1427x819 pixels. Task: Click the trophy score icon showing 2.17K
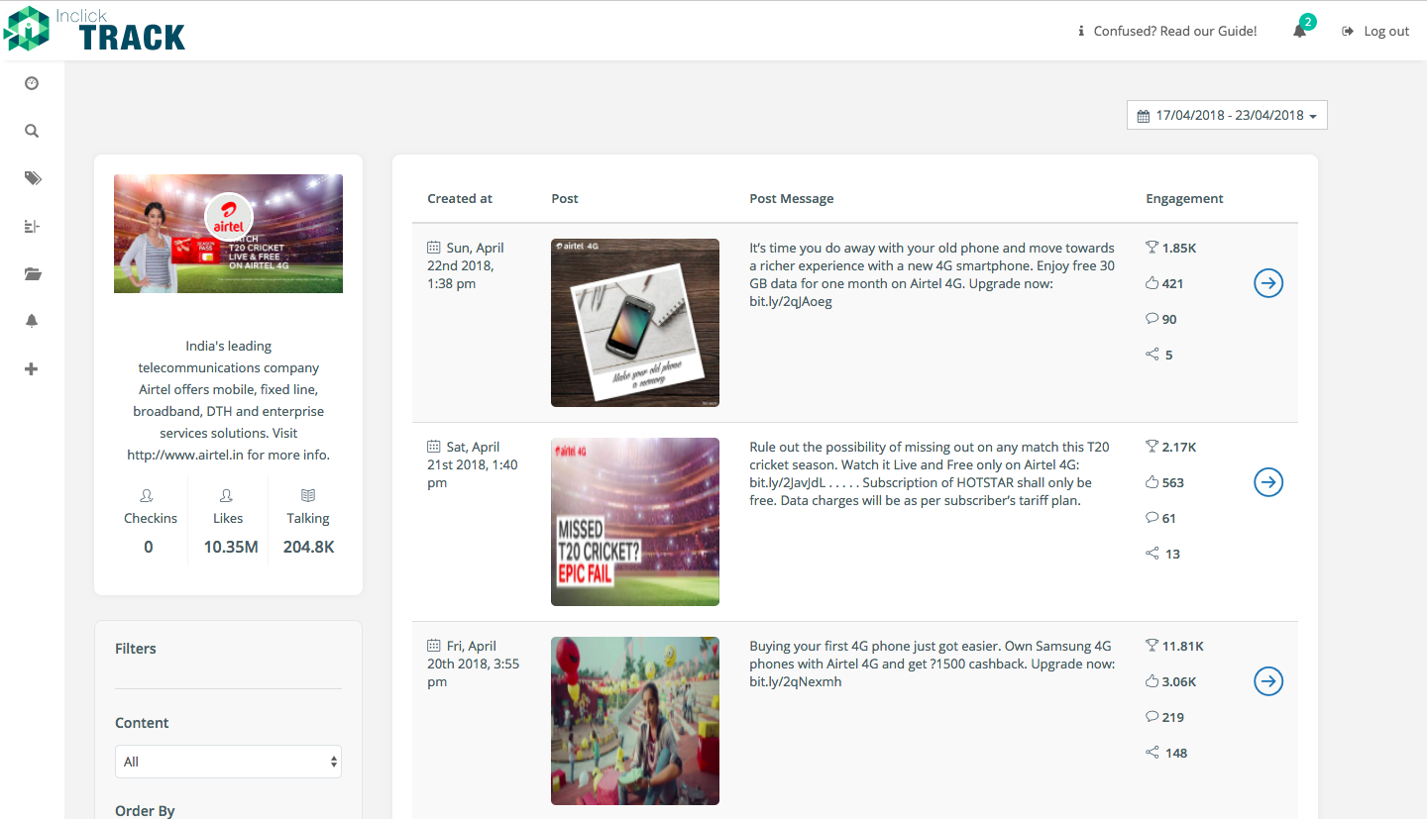1152,447
